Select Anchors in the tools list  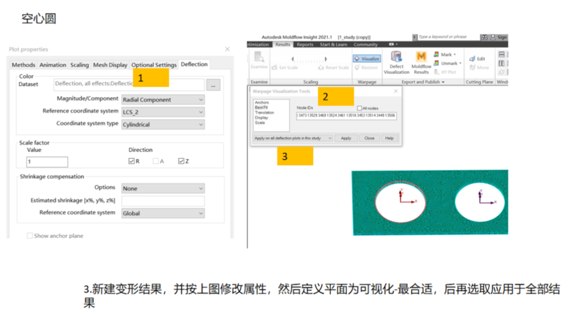261,103
